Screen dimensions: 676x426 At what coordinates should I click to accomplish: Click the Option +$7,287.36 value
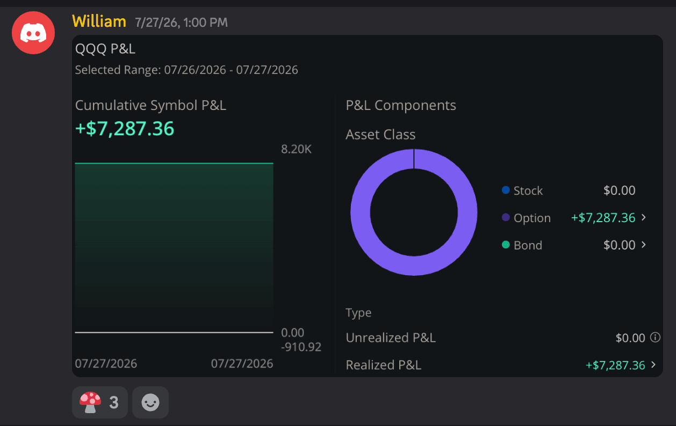pyautogui.click(x=603, y=218)
